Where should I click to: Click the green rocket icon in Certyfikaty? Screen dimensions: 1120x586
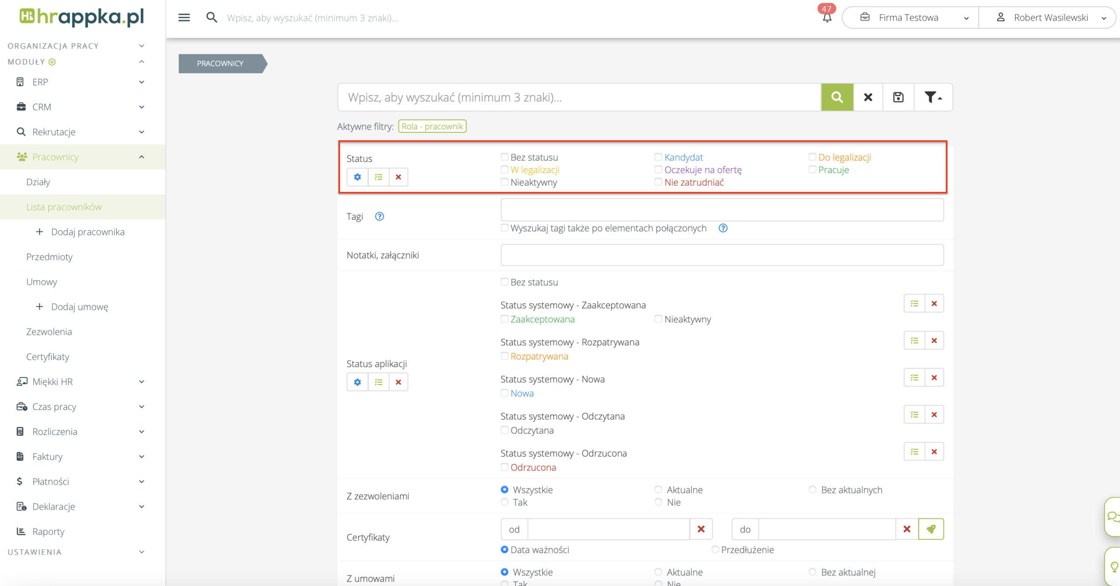coord(931,529)
